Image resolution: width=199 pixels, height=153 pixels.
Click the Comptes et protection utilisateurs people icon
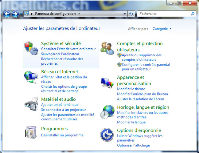107,48
